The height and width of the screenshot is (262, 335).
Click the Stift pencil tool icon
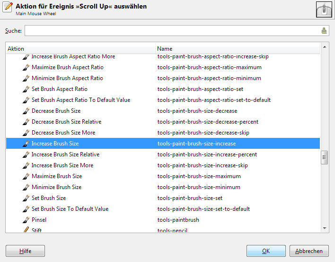26,230
